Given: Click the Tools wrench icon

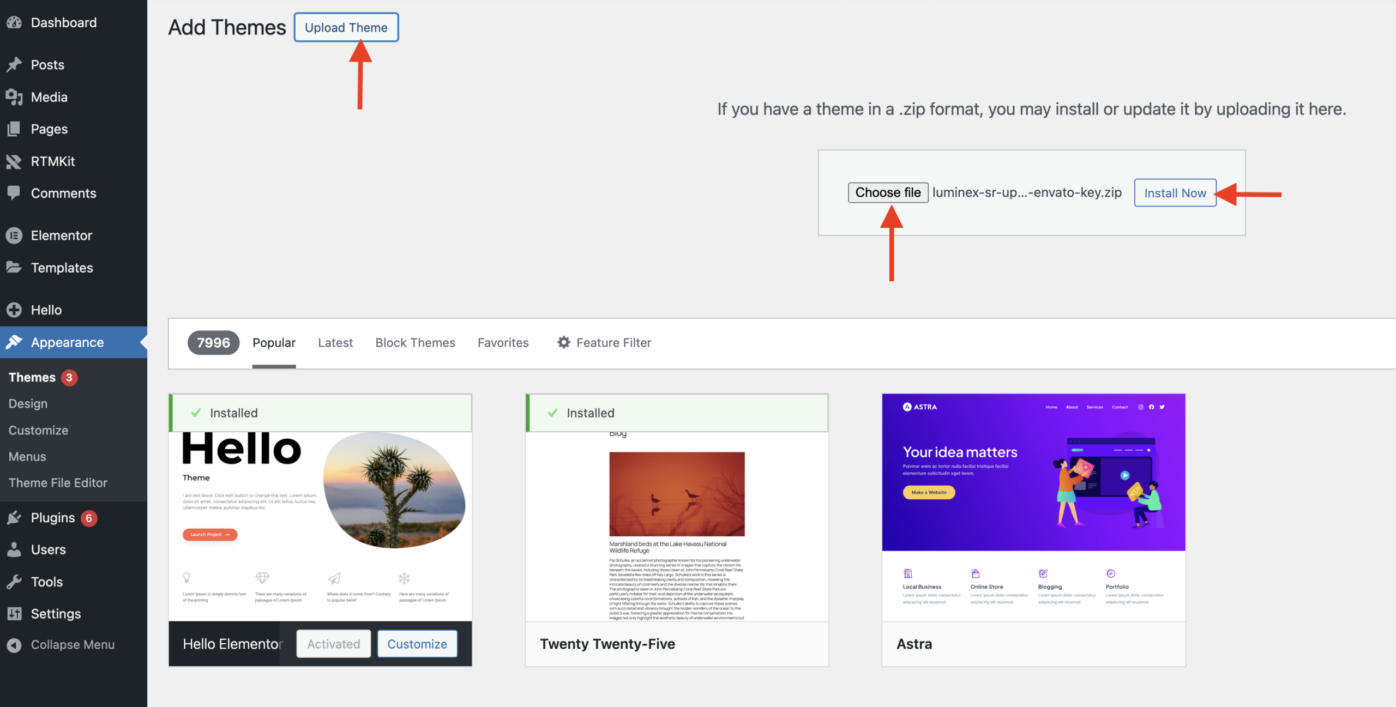Looking at the screenshot, I should click(14, 582).
